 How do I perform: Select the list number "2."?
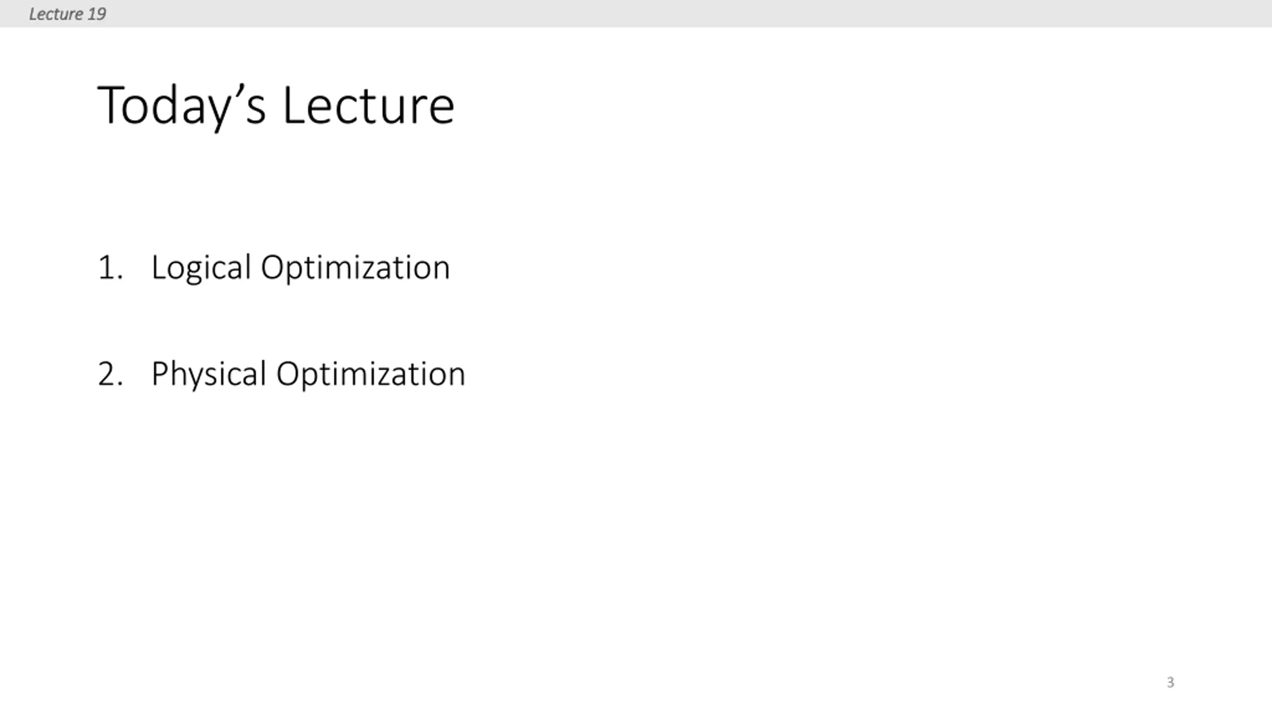[x=110, y=374]
